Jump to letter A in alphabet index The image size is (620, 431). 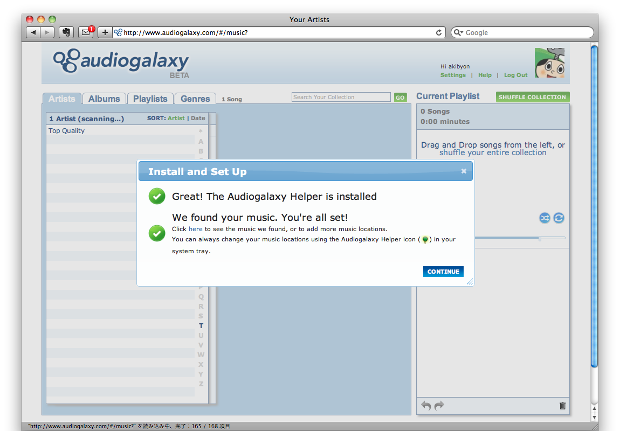click(201, 142)
